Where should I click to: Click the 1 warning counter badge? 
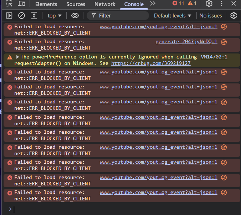pyautogui.click(x=192, y=3)
